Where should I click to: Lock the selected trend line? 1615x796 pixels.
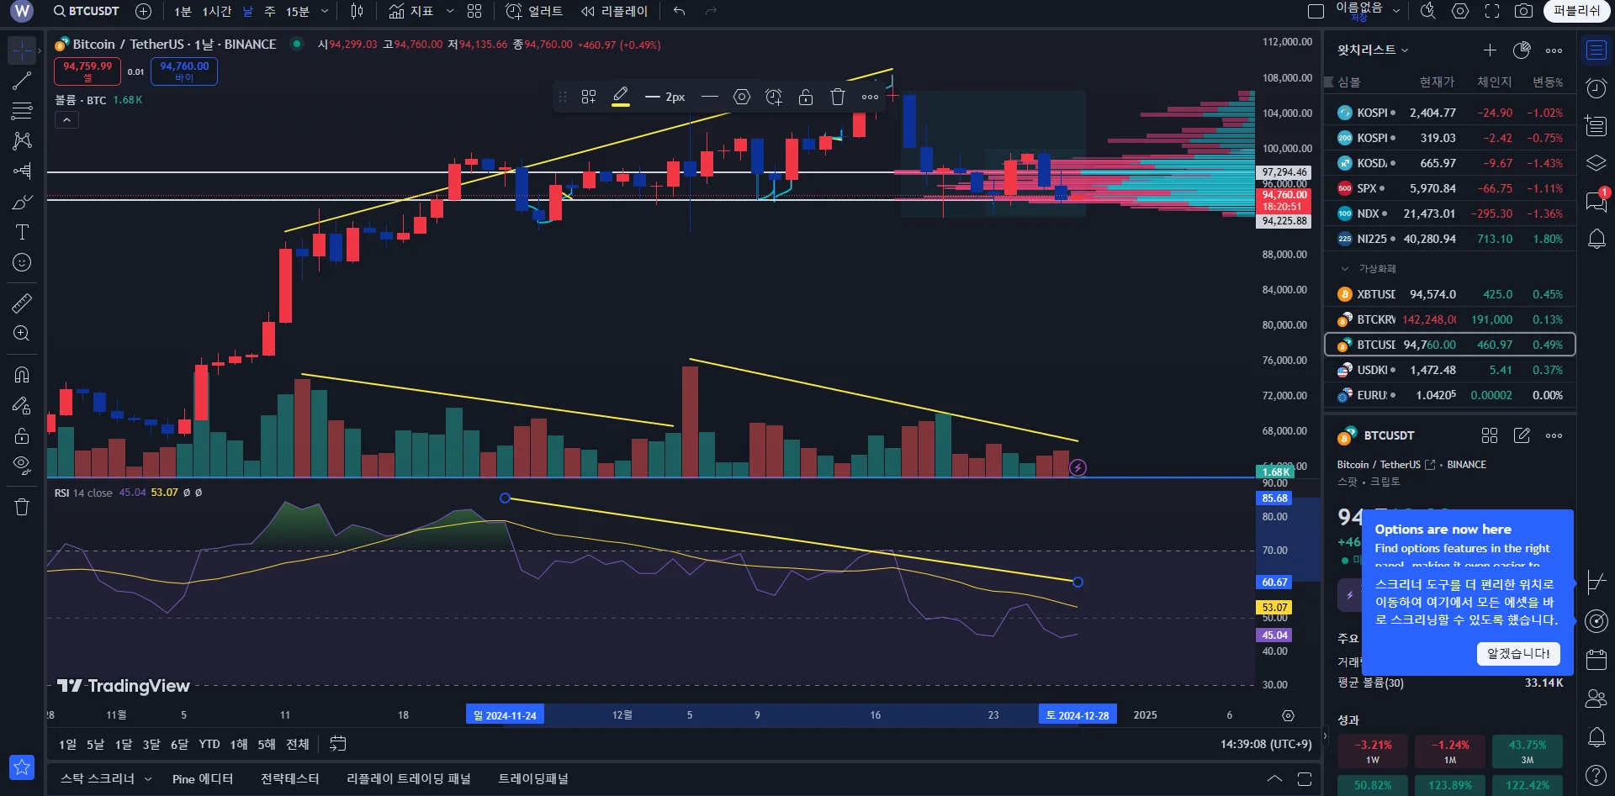[x=806, y=97]
